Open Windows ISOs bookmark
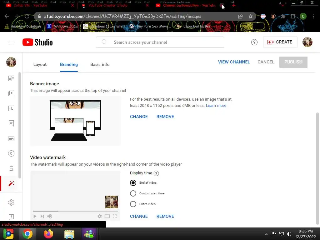The height and width of the screenshot is (240, 320). [62, 26]
